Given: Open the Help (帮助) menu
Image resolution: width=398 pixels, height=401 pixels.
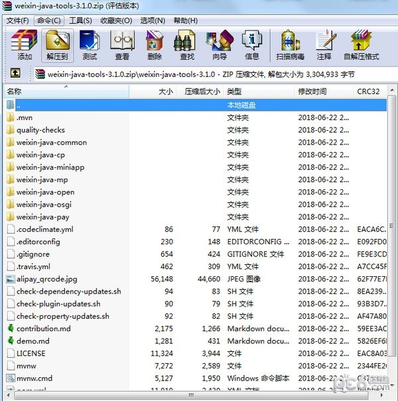Looking at the screenshot, I should point(186,21).
